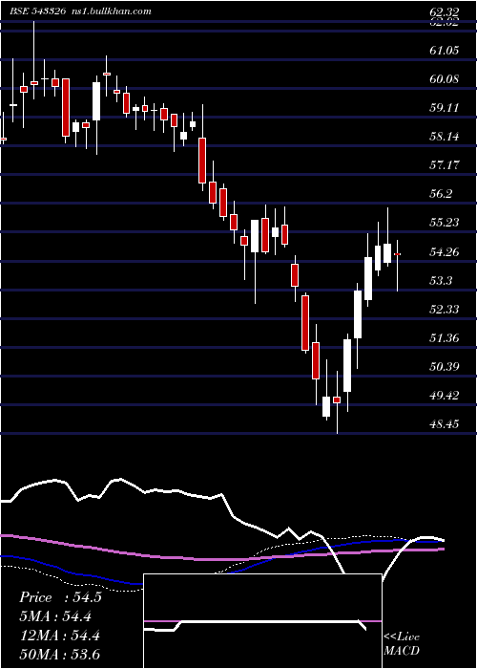Select the 5MA 54.4 legend entry
The height and width of the screenshot is (669, 477).
click(x=55, y=616)
